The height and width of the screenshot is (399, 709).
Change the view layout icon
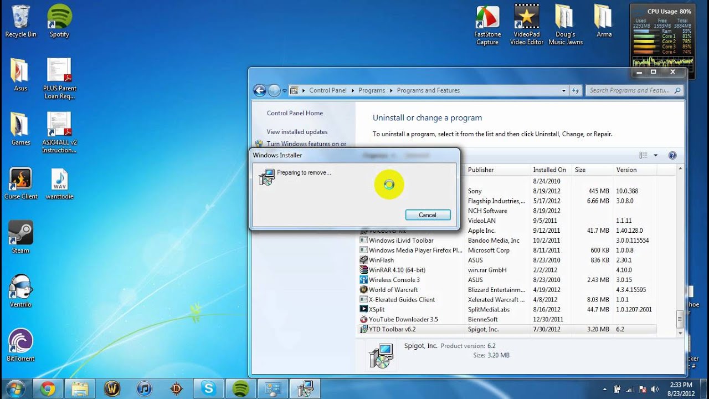pyautogui.click(x=644, y=156)
